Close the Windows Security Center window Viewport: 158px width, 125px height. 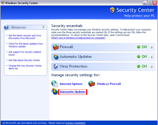point(155,3)
